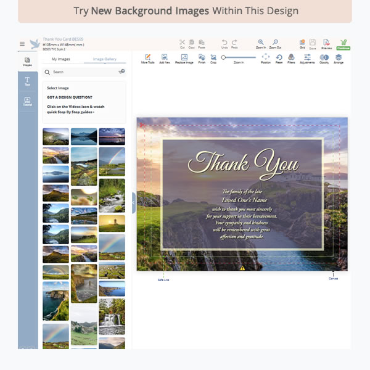Click "GOT A DESIGN QUESTION?" text
Image resolution: width=370 pixels, height=370 pixels.
[70, 97]
